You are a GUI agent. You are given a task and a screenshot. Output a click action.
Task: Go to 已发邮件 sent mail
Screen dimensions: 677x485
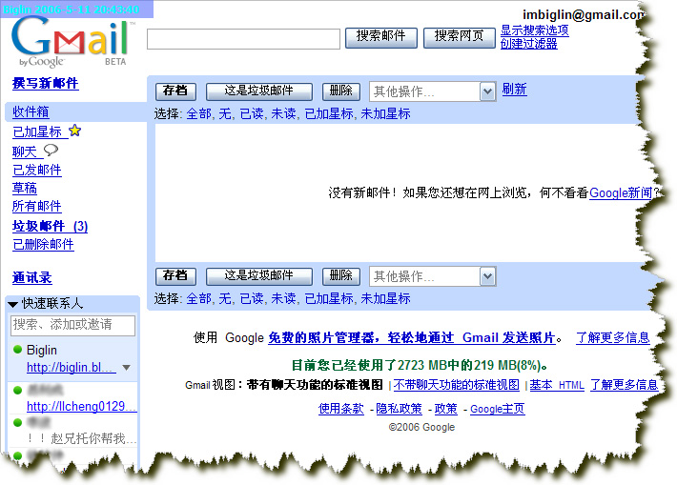(x=37, y=170)
